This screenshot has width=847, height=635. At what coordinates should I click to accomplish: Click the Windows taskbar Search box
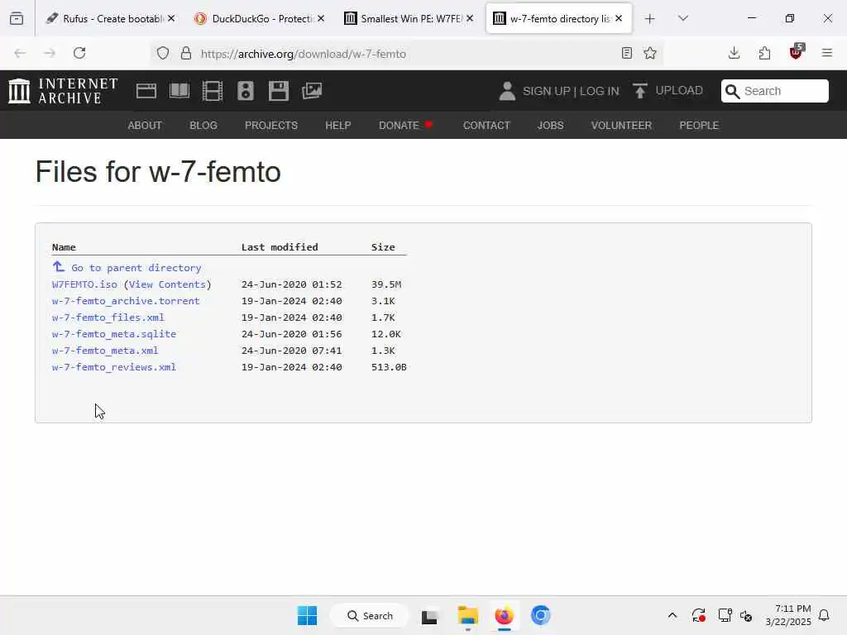coord(370,615)
